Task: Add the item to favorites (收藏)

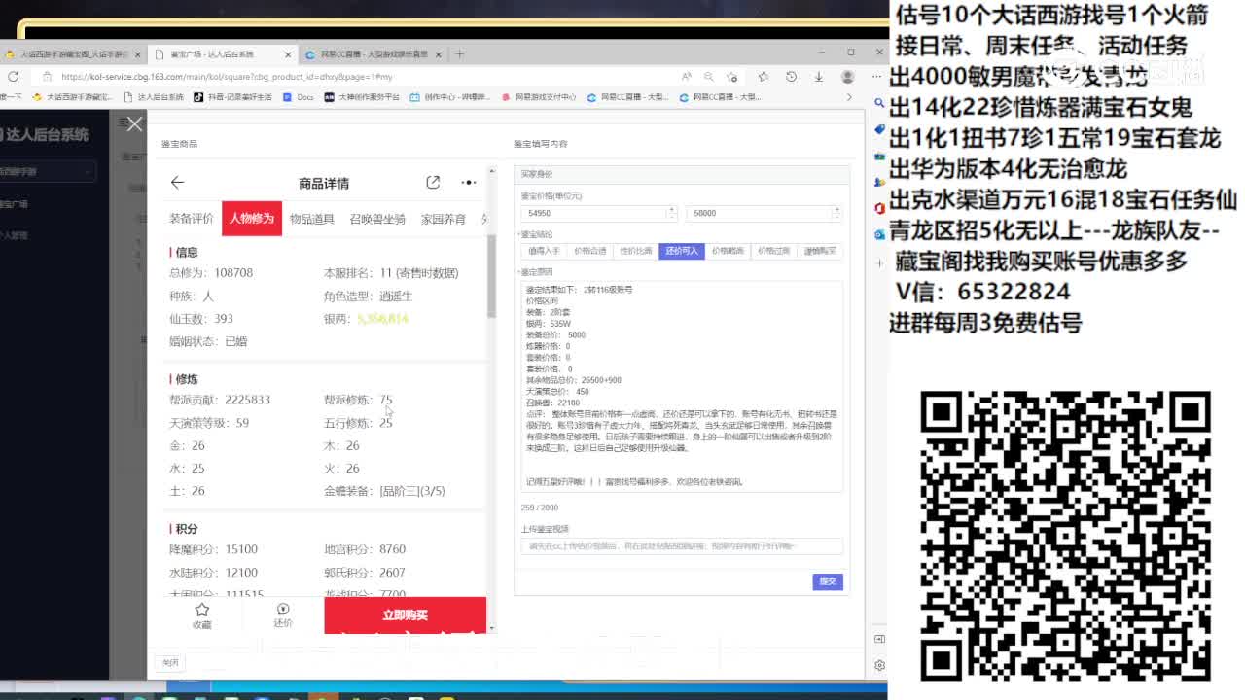Action: pyautogui.click(x=201, y=615)
